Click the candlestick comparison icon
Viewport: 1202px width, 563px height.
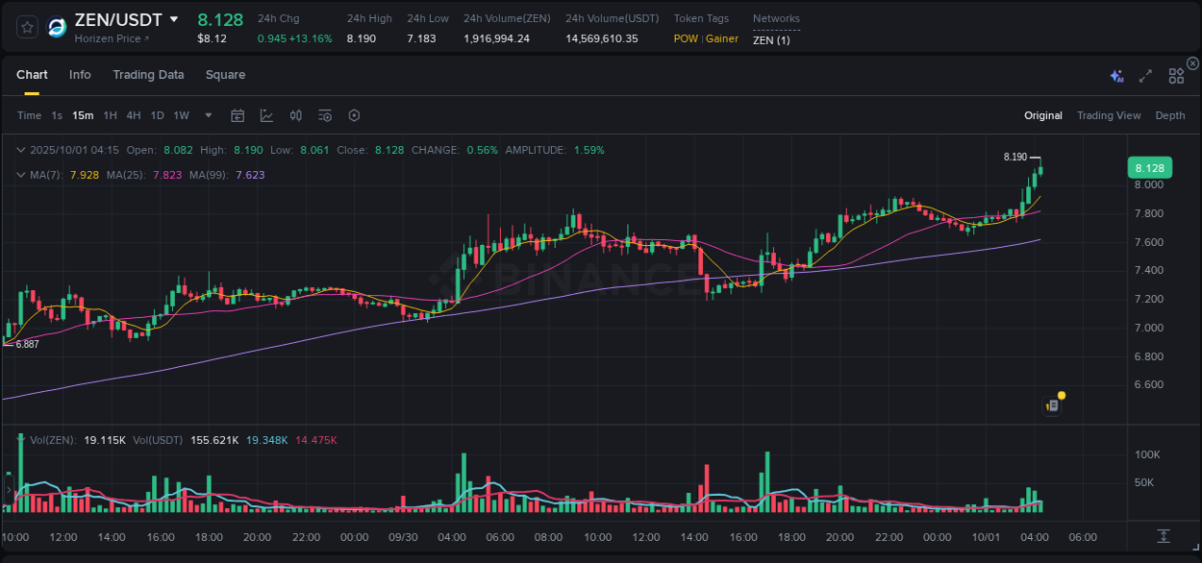pyautogui.click(x=295, y=114)
